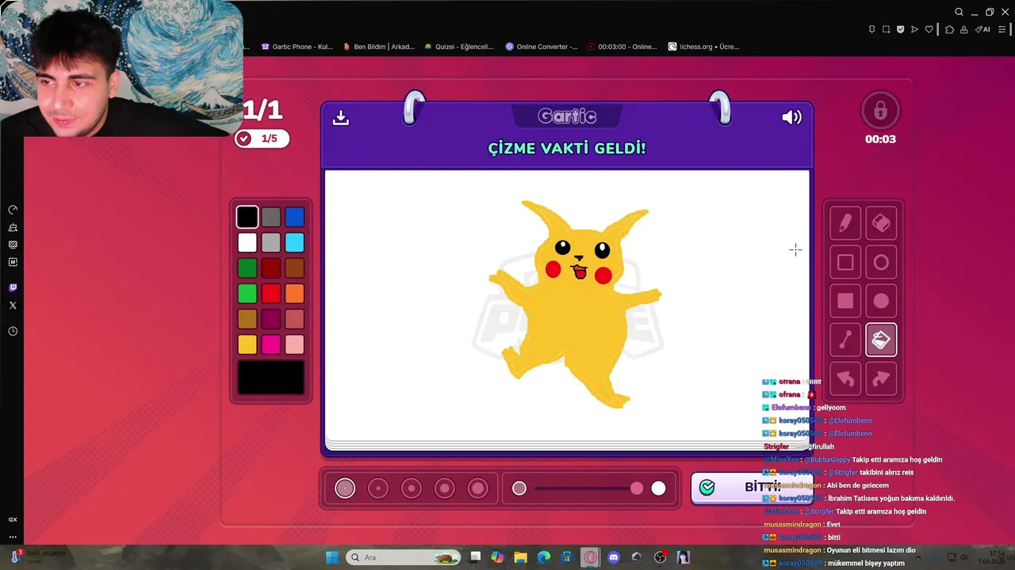
Task: Redo the undone drawing stroke
Action: point(881,379)
